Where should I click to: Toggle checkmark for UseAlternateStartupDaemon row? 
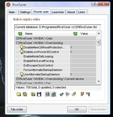(x=17, y=74)
